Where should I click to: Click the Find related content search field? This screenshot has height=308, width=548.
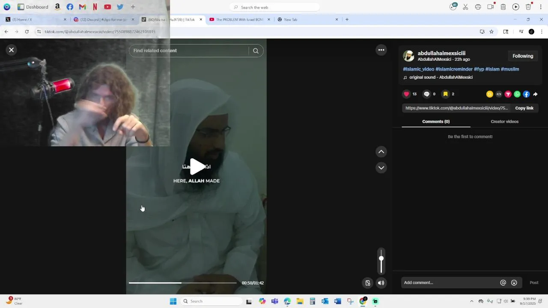coord(189,51)
